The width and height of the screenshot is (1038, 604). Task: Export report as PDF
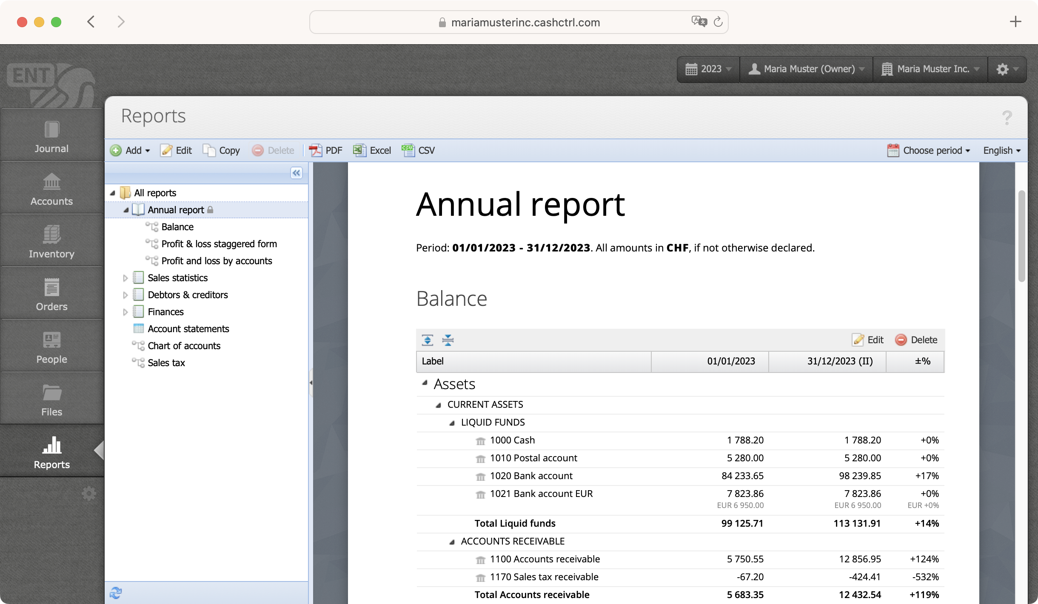[x=325, y=150]
